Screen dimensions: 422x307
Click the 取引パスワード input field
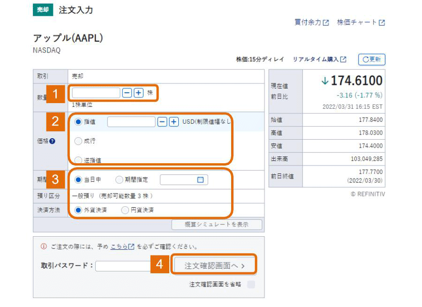(123, 266)
